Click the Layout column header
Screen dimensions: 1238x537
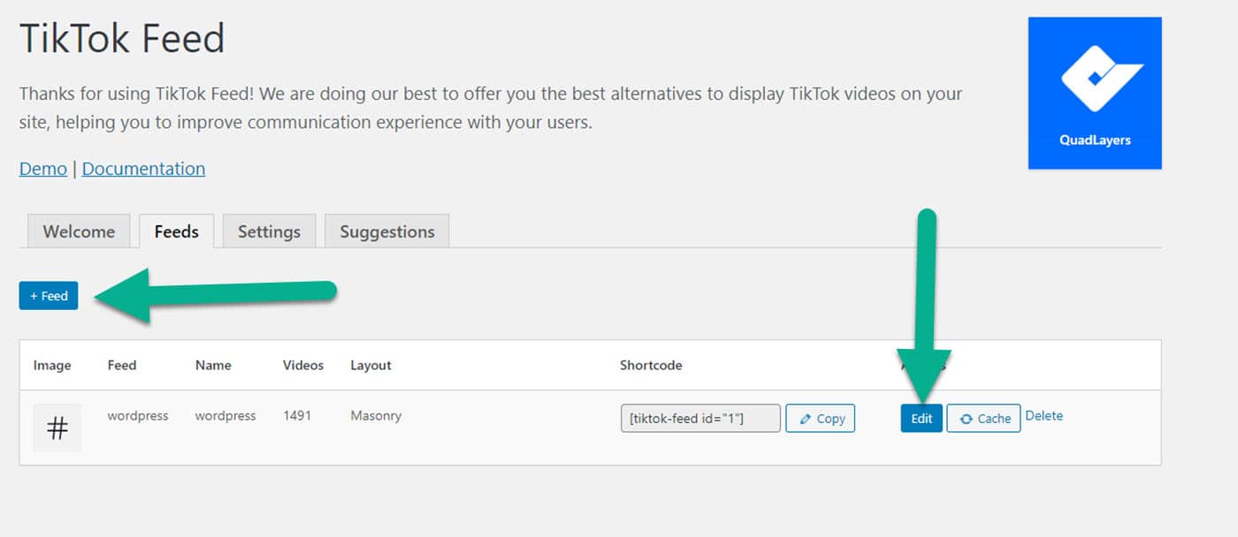371,366
